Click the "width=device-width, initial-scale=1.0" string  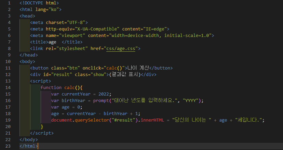[x=160, y=36]
